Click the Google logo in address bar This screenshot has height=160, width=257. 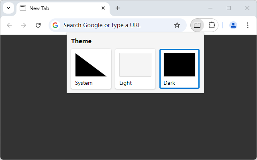[55, 25]
